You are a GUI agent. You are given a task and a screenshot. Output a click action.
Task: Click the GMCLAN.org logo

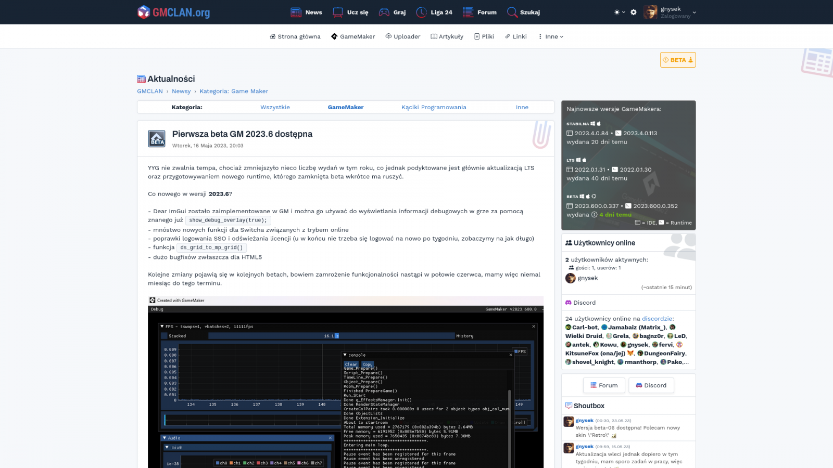pyautogui.click(x=173, y=12)
